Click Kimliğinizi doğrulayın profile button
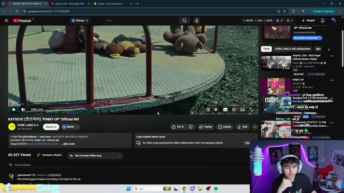This screenshot has width=344, height=193. pos(321,11)
